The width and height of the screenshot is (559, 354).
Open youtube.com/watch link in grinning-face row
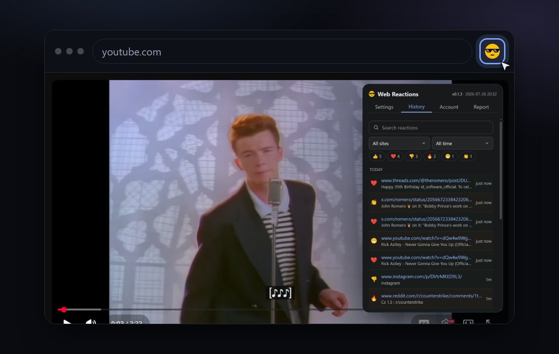click(426, 238)
